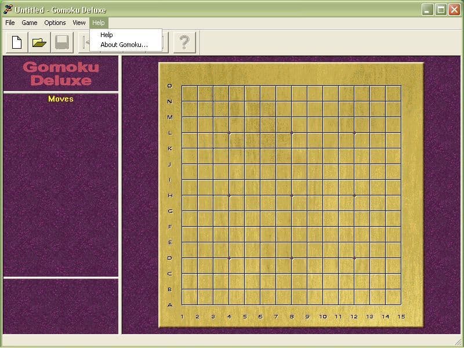Click the Gomoku Deluxe title bar app icon
Viewport: 464px width, 348px height.
tap(8, 9)
